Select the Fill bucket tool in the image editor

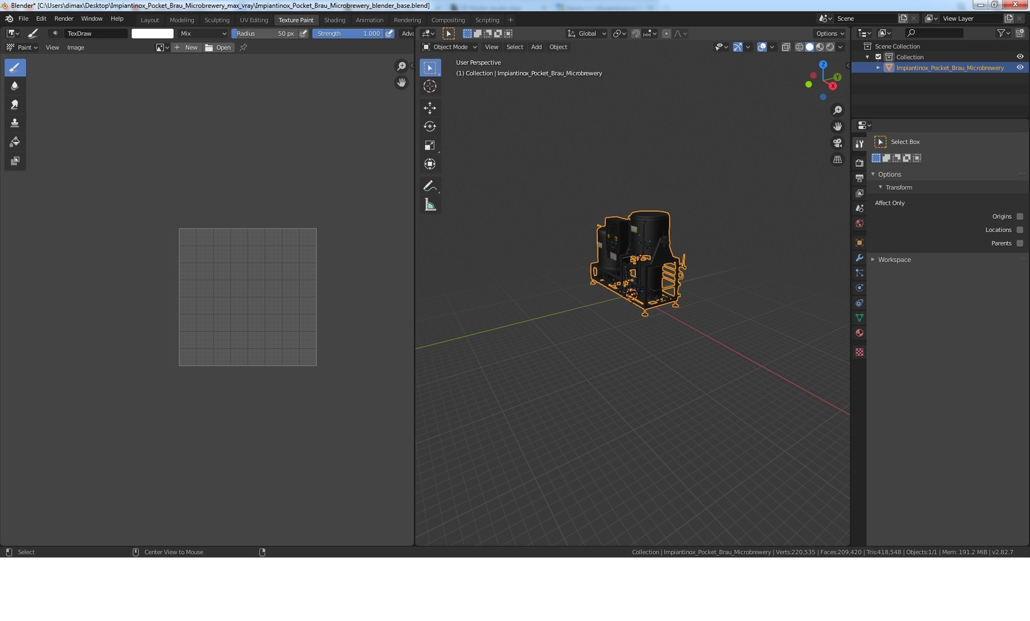point(15,142)
